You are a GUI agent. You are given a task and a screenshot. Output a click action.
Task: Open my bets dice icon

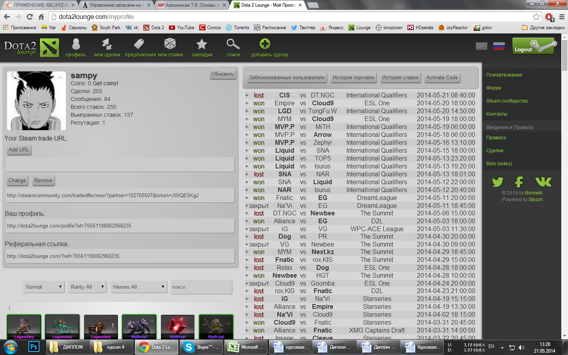[x=170, y=44]
